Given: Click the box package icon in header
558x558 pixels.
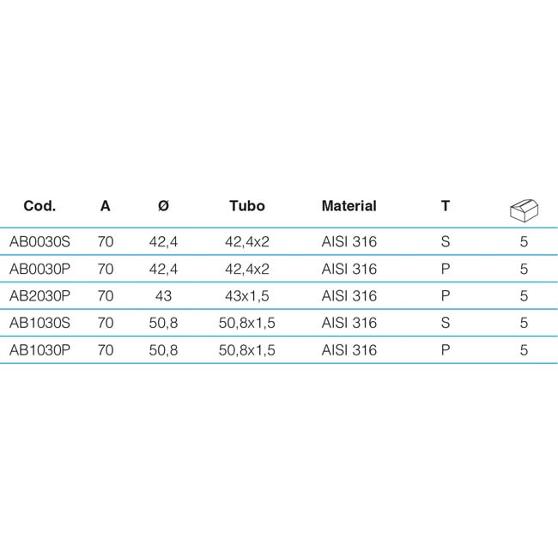Looking at the screenshot, I should 524,210.
